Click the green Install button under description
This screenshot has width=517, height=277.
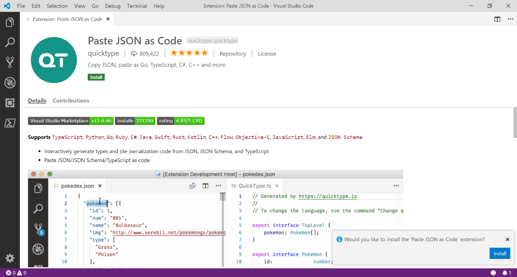point(96,77)
